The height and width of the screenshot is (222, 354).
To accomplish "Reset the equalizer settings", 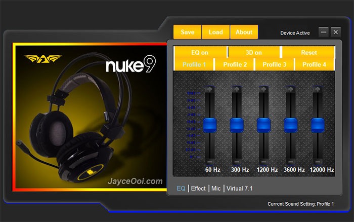I will (x=308, y=52).
